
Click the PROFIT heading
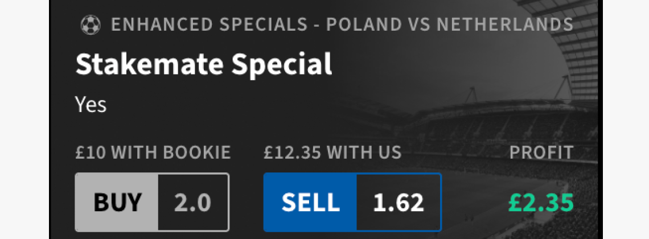click(541, 153)
